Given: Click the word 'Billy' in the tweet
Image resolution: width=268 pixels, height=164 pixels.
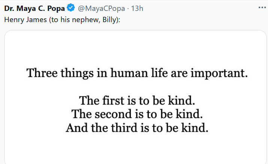Looking at the screenshot, I should pyautogui.click(x=109, y=20).
